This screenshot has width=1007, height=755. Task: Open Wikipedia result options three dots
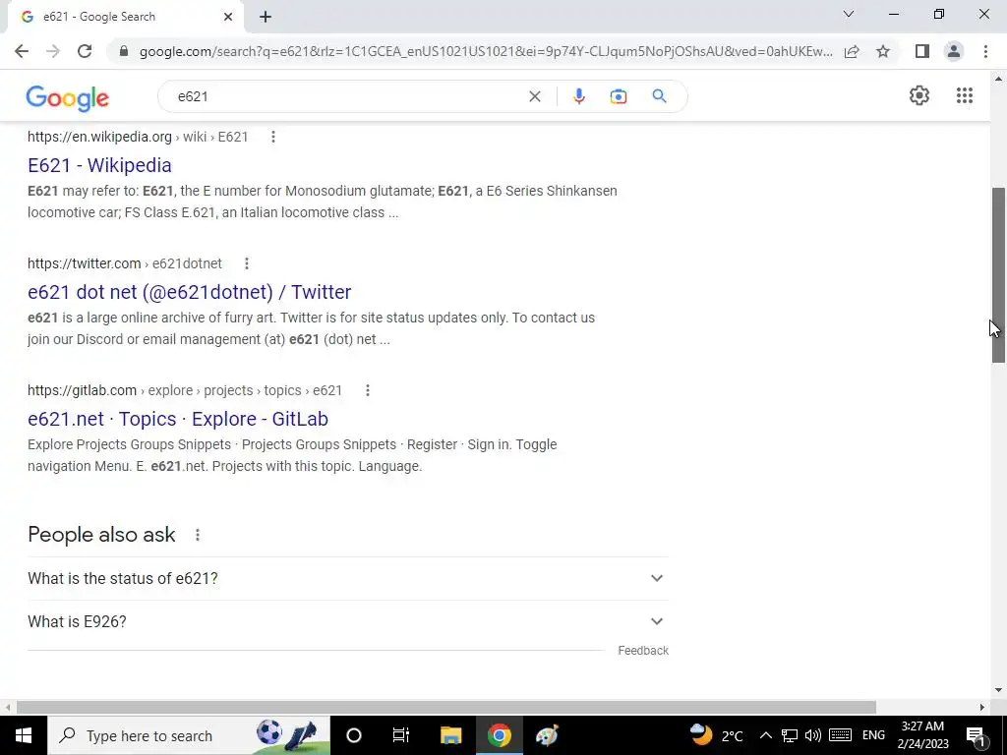pos(273,137)
